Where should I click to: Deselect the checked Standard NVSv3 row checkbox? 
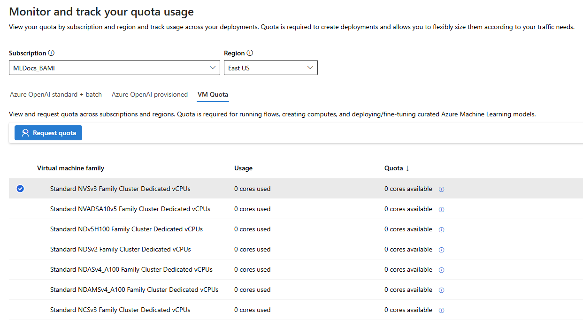click(x=20, y=189)
